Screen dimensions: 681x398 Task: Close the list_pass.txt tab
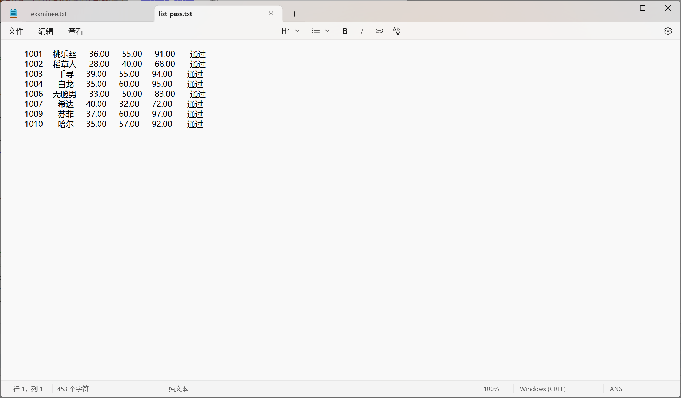271,14
